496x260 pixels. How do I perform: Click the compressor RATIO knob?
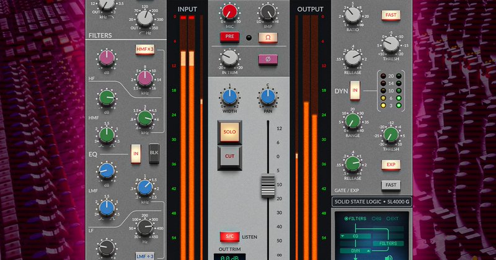[352, 16]
